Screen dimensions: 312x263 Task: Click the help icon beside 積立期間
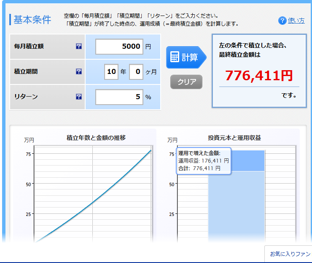pyautogui.click(x=79, y=71)
